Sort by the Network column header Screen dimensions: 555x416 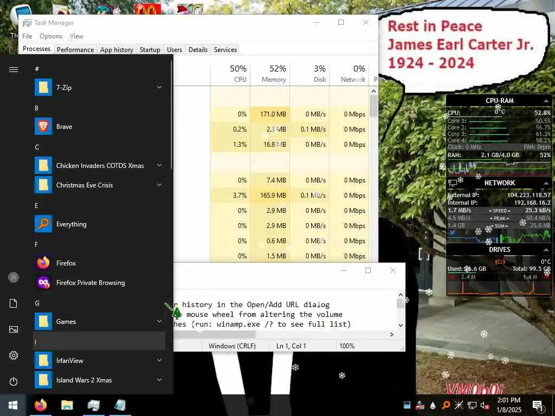[x=349, y=74]
